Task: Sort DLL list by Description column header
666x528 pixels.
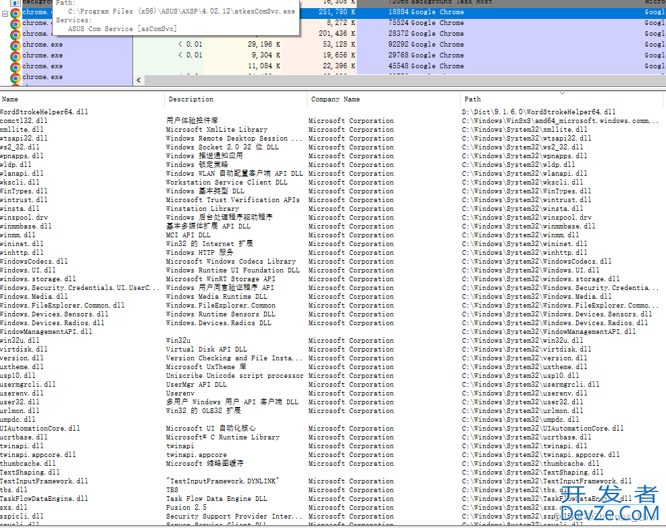Action: coord(236,99)
